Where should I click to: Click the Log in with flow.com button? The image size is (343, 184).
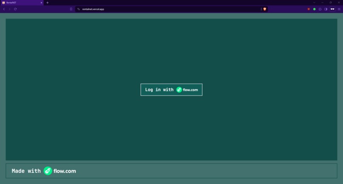(x=171, y=90)
